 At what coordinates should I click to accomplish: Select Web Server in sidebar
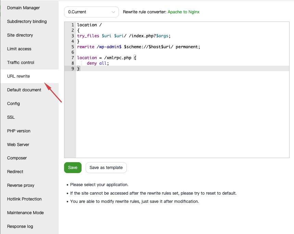(x=18, y=145)
